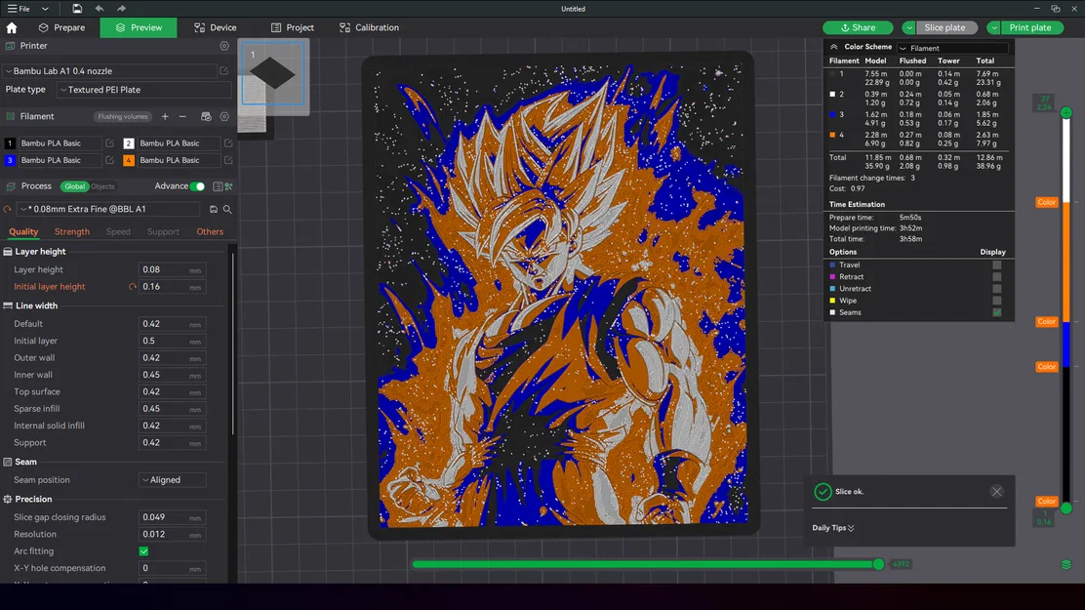This screenshot has width=1085, height=610.
Task: Switch to the Prepare tab
Action: [61, 27]
